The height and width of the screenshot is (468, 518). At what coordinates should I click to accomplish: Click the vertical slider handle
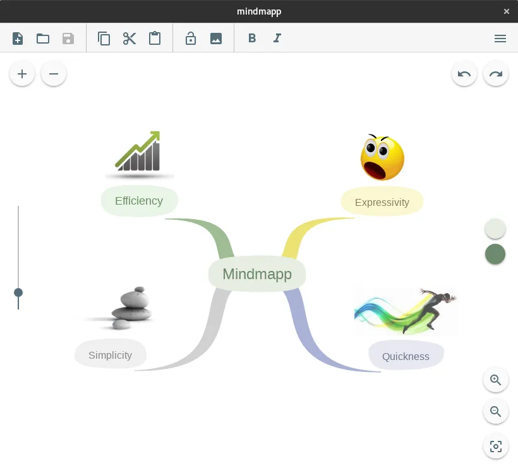click(x=18, y=293)
